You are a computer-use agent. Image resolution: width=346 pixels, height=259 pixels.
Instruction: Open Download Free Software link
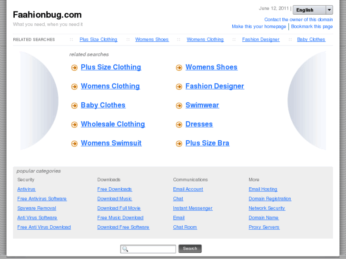(123, 227)
